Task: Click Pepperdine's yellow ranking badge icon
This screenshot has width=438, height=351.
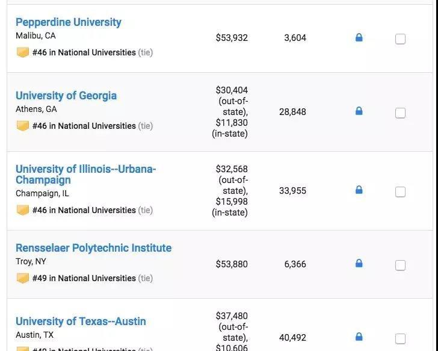Action: point(23,52)
